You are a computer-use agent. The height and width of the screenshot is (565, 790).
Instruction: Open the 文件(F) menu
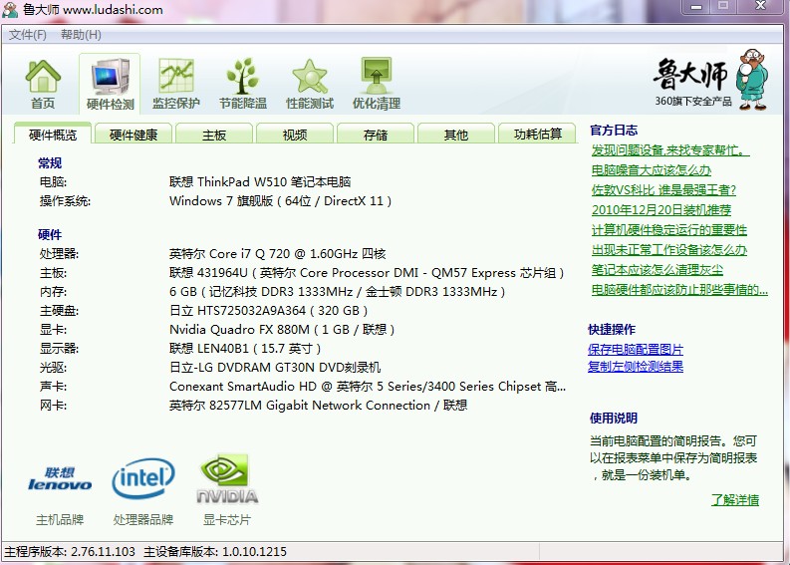pyautogui.click(x=28, y=35)
